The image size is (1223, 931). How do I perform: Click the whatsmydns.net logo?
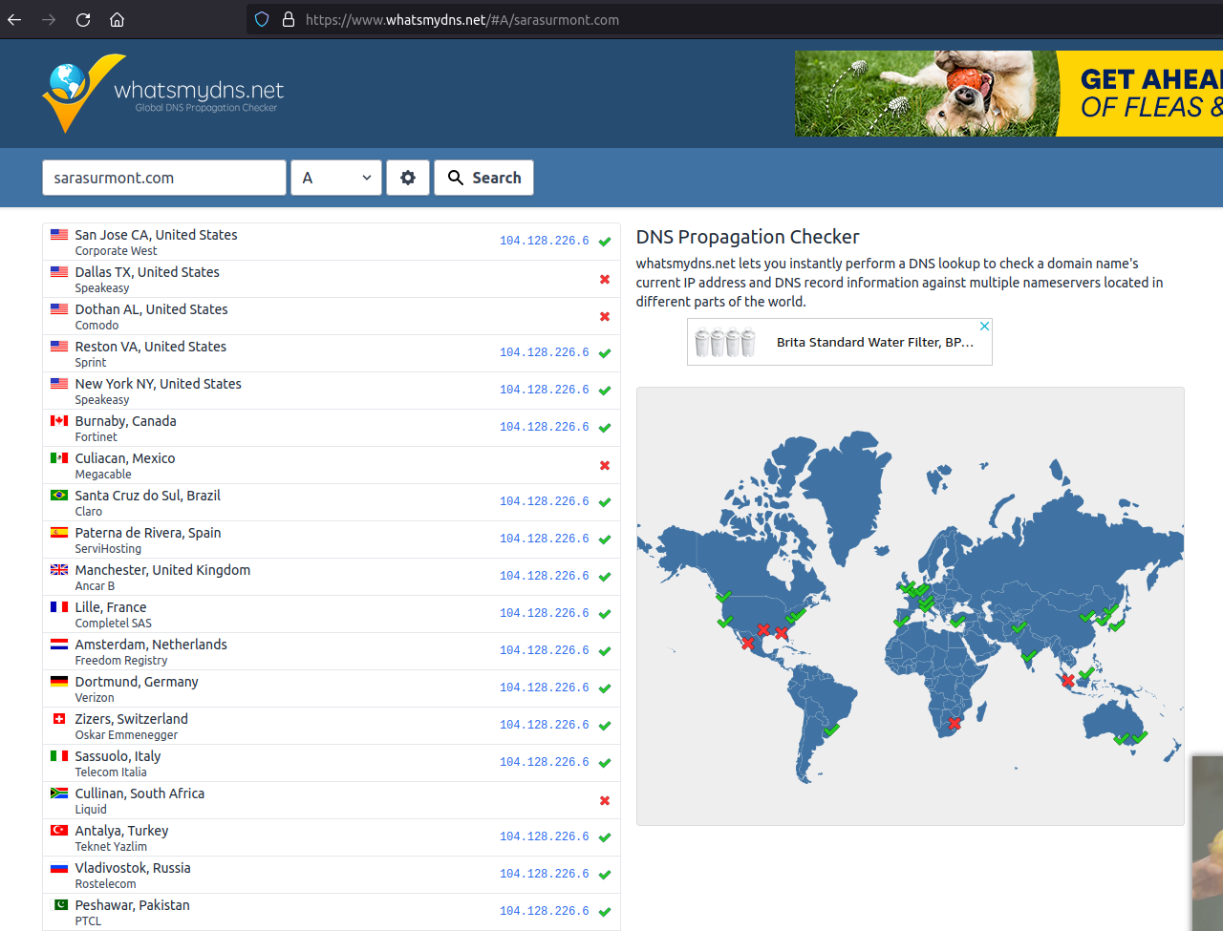[x=163, y=94]
